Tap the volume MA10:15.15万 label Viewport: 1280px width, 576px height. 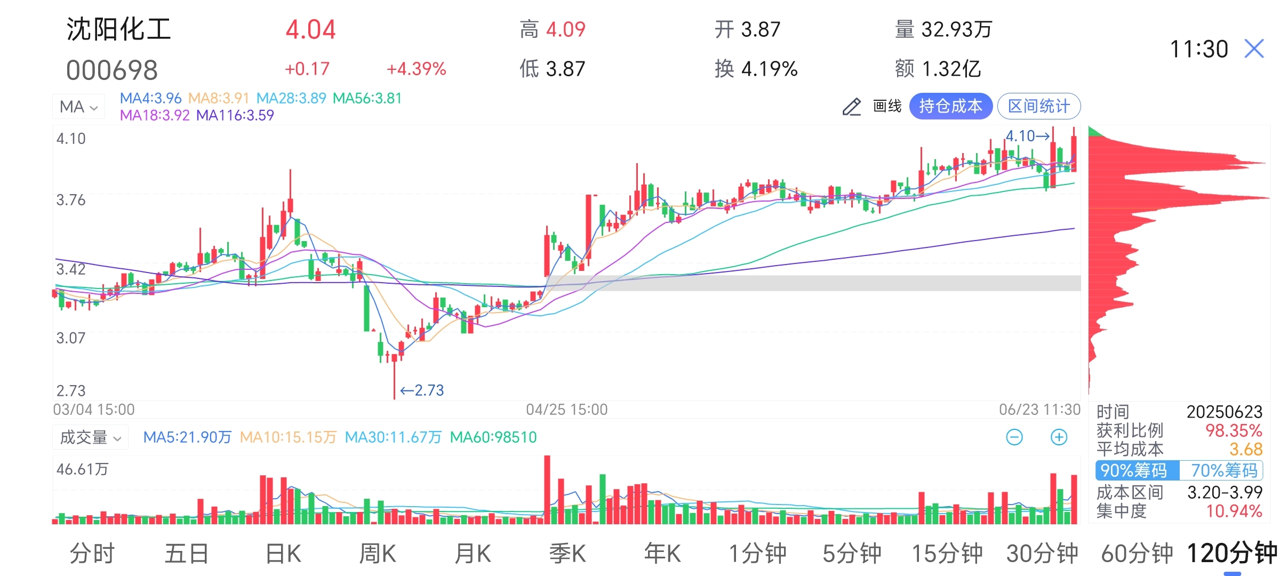[x=288, y=437]
